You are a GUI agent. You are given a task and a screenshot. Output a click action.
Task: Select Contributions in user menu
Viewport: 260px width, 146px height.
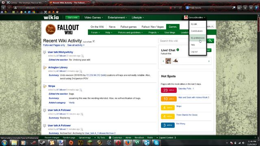click(x=197, y=31)
